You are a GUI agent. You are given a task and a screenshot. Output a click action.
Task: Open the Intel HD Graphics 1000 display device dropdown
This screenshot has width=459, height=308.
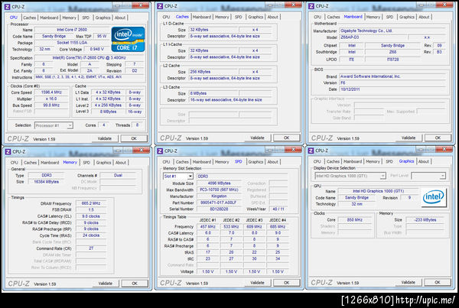tap(350, 176)
